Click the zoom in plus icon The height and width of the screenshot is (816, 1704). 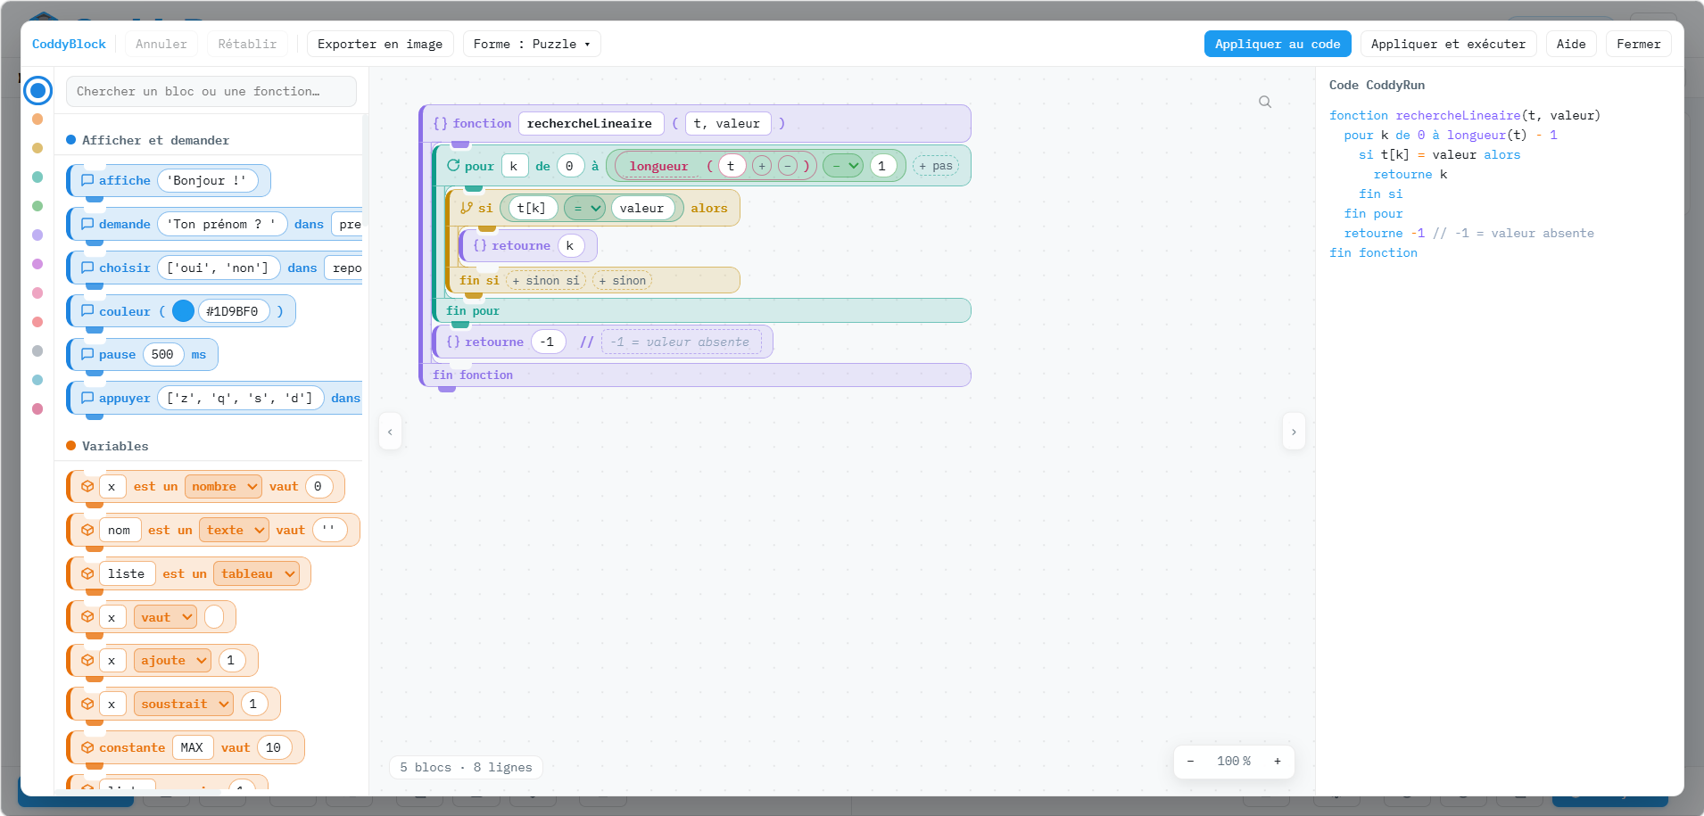coord(1278,762)
